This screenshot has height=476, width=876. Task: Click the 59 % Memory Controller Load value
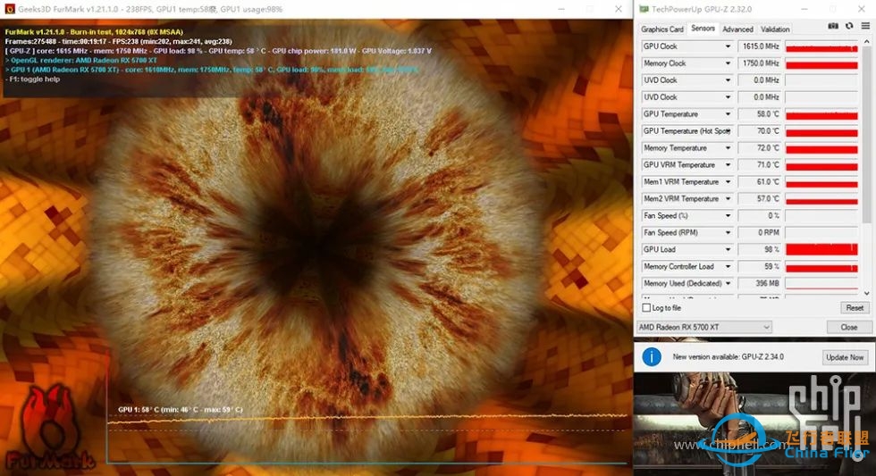click(760, 266)
